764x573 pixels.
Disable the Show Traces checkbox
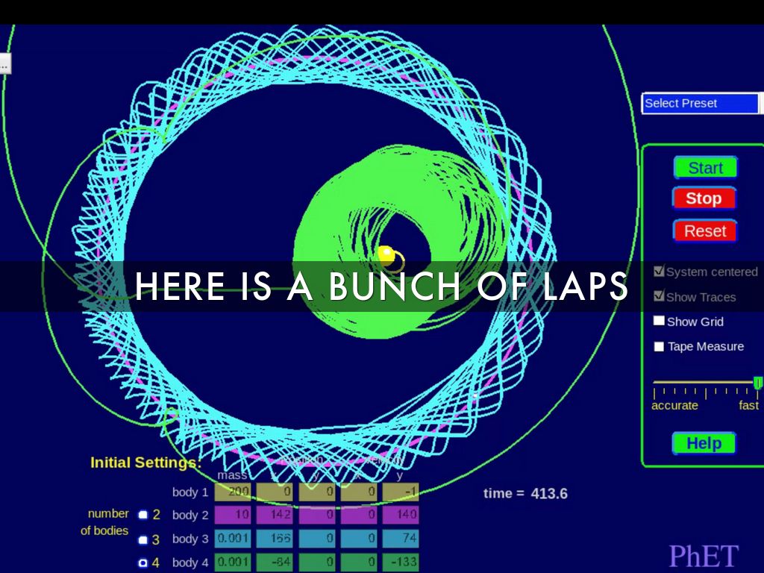click(659, 296)
